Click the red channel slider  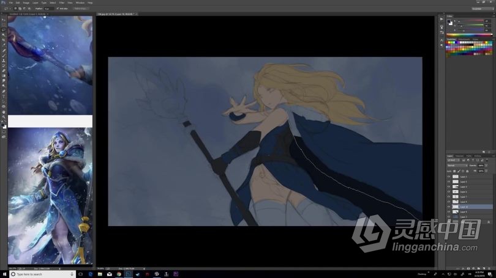point(471,21)
